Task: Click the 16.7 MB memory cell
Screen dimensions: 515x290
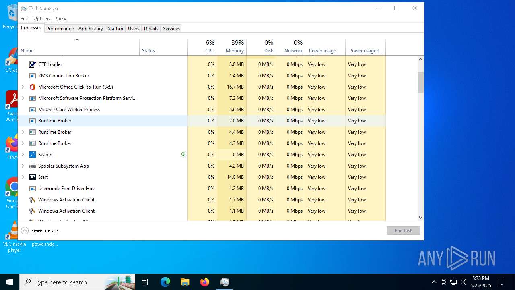Action: pos(232,87)
